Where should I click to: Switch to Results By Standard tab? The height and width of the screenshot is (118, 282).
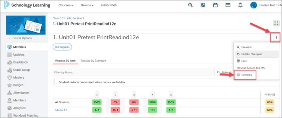pyautogui.click(x=93, y=61)
